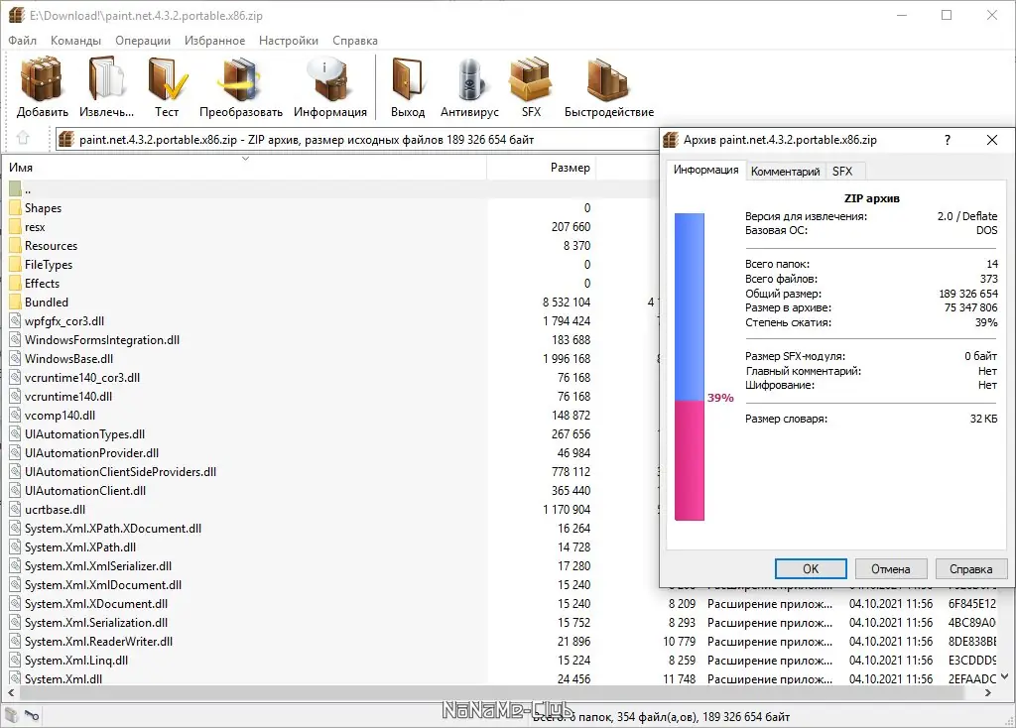1016x728 pixels.
Task: Open the Преобразовать convert tool
Action: pyautogui.click(x=240, y=79)
